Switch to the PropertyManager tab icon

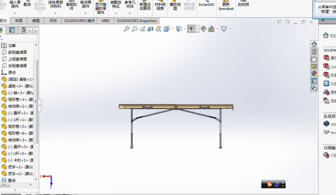(x=12, y=30)
